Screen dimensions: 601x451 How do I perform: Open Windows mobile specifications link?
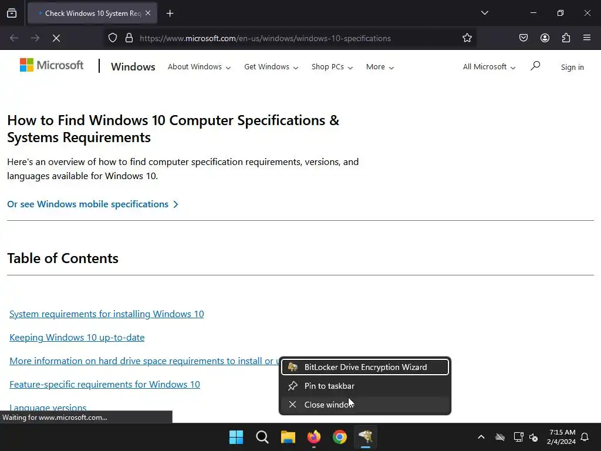pos(93,204)
